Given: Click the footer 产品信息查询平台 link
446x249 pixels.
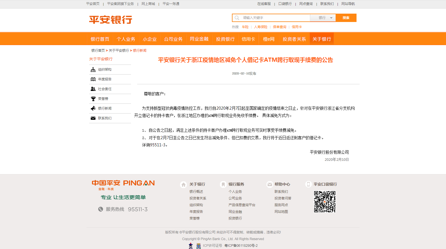Looking at the screenshot, I should pos(242,205).
